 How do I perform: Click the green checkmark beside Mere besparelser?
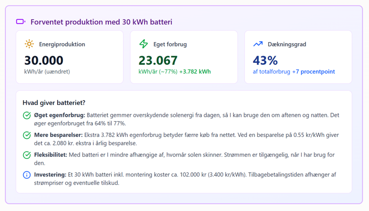click(27, 135)
